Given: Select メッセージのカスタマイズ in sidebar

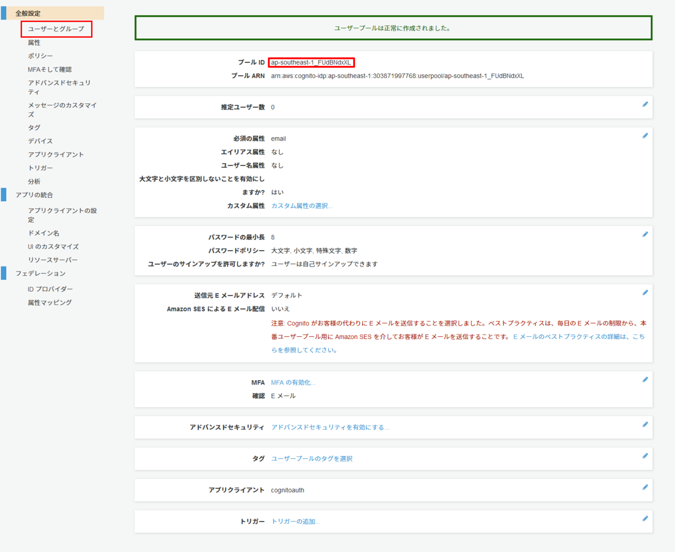Looking at the screenshot, I should click(62, 110).
